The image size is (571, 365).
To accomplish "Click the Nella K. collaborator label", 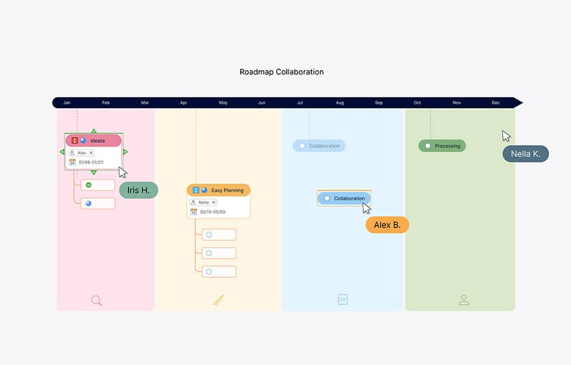I will click(x=526, y=154).
